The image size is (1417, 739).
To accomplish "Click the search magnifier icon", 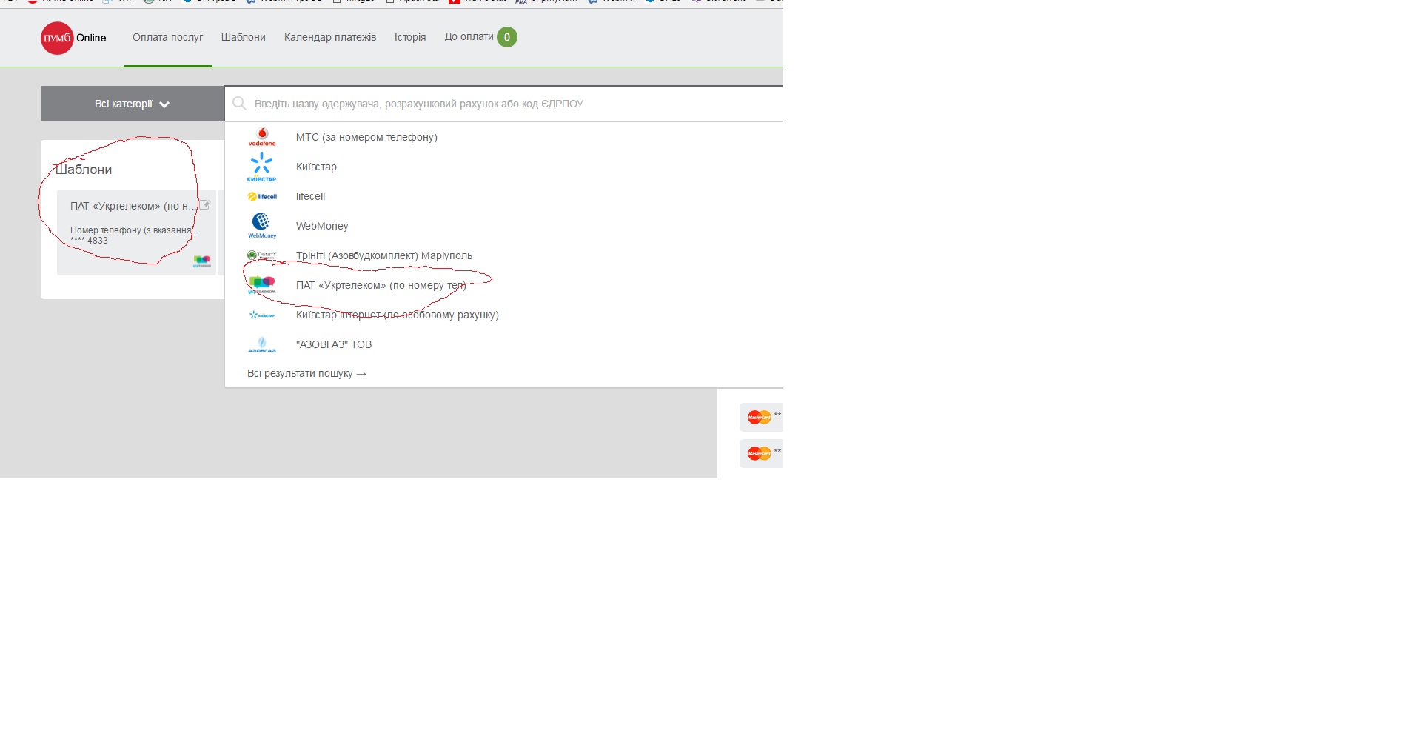I will (x=239, y=104).
